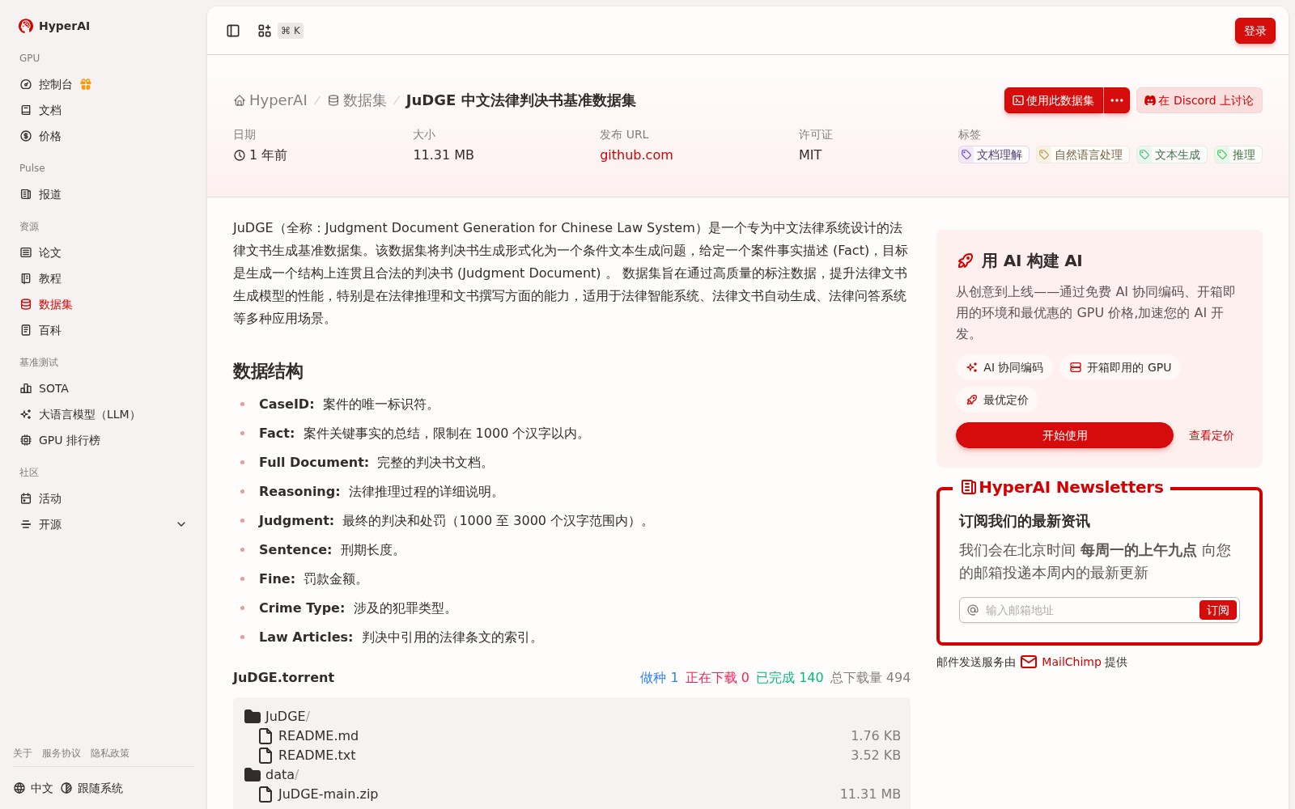
Task: Click the 使用此数据集 button
Action: (1054, 100)
